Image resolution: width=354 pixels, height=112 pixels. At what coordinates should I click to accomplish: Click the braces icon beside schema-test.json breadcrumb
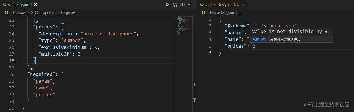pos(203,12)
